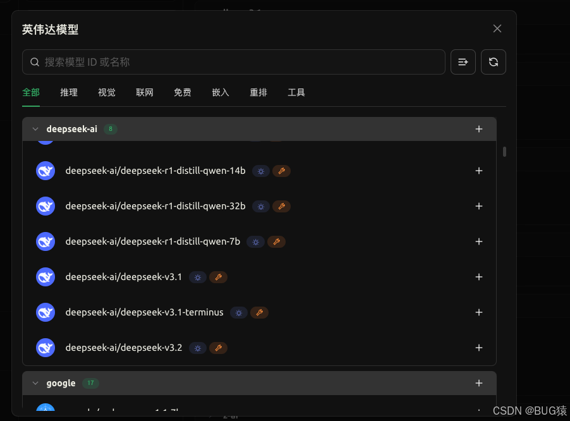Viewport: 570px width, 421px height.
Task: Click the add-list icon beside search
Action: coord(463,62)
